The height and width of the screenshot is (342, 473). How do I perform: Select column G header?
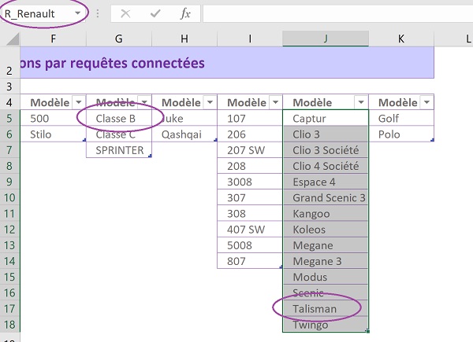(x=119, y=39)
